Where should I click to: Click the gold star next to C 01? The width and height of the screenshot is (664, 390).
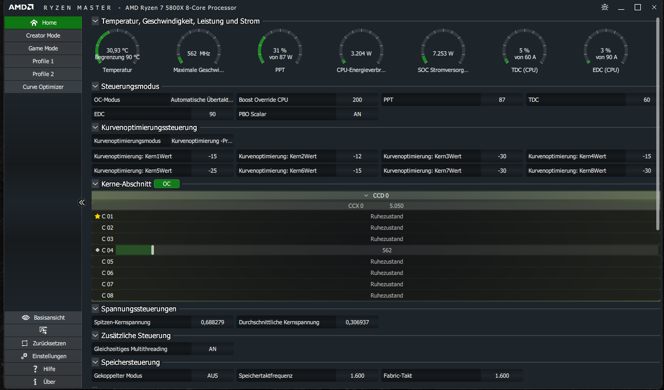[x=97, y=216]
